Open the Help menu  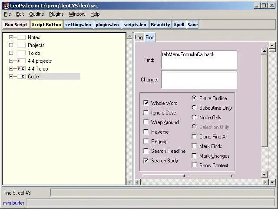click(x=95, y=14)
